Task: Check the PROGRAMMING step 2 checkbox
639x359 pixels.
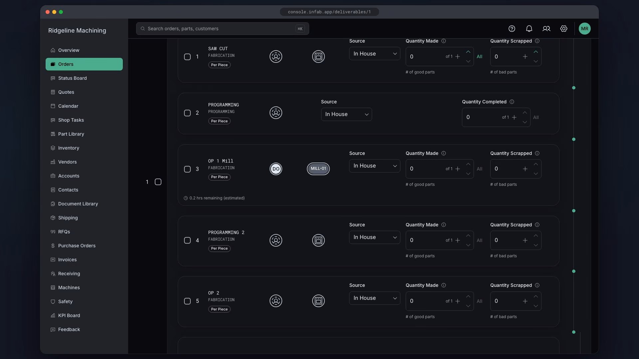Action: click(187, 113)
